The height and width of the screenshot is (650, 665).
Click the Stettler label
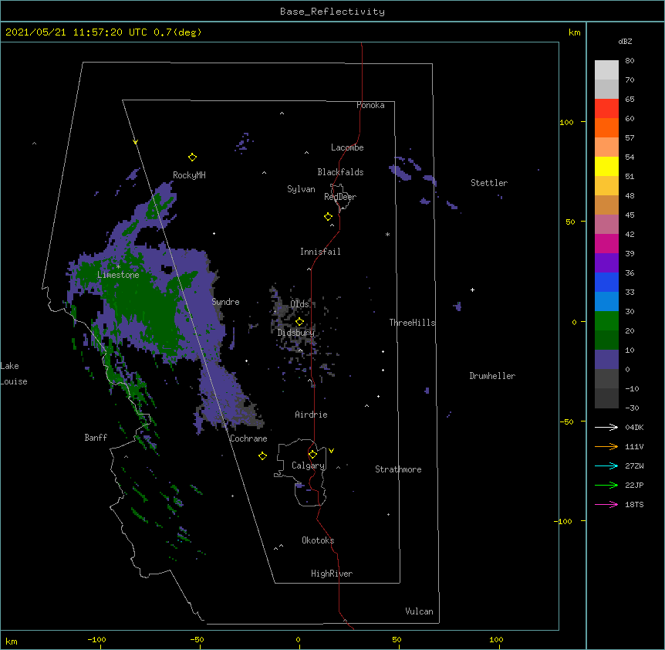point(489,183)
